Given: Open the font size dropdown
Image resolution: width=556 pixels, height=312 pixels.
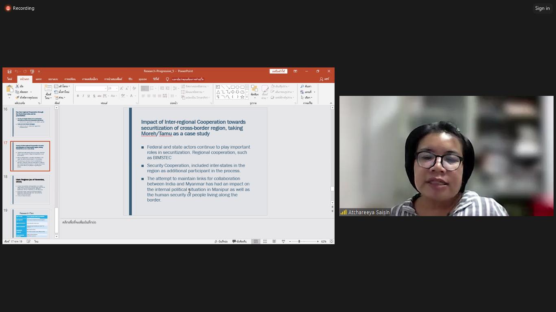Looking at the screenshot, I should coord(117,89).
